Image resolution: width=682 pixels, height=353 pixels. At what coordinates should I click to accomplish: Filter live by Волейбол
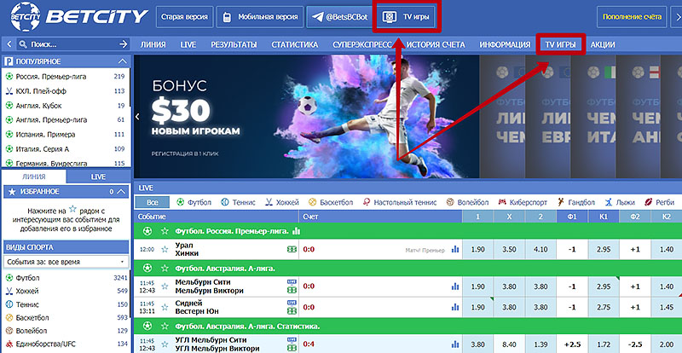[x=467, y=202]
